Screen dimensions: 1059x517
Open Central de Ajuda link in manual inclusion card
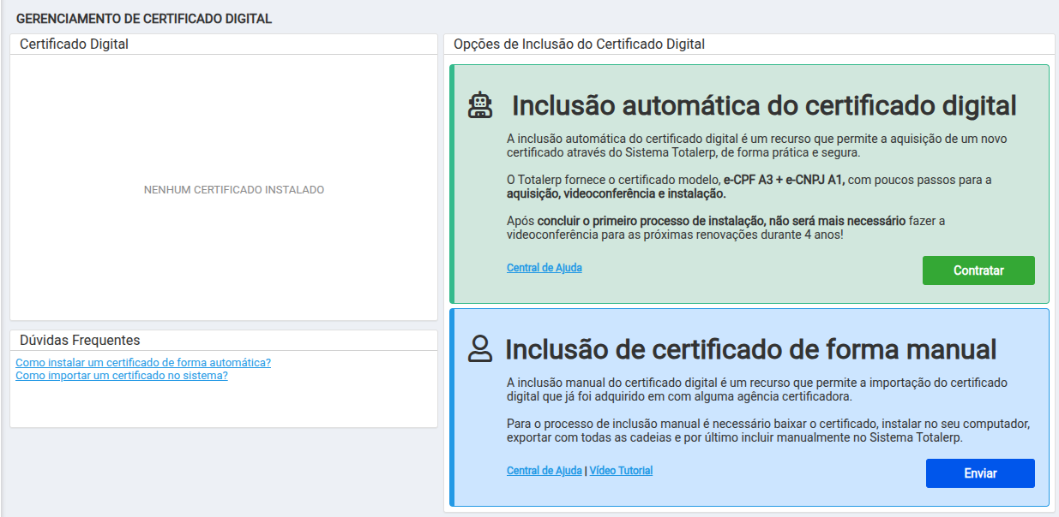pos(545,471)
